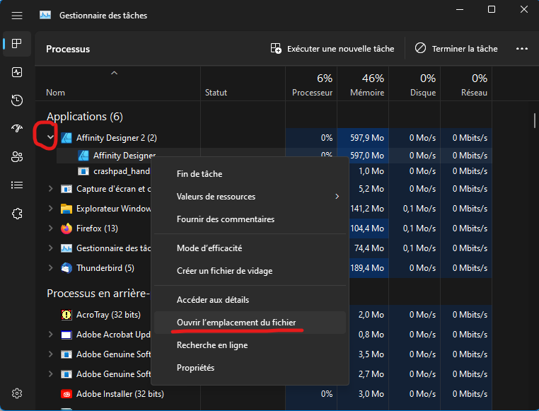Collapse the Affinity Designer 2 group

(x=50, y=137)
